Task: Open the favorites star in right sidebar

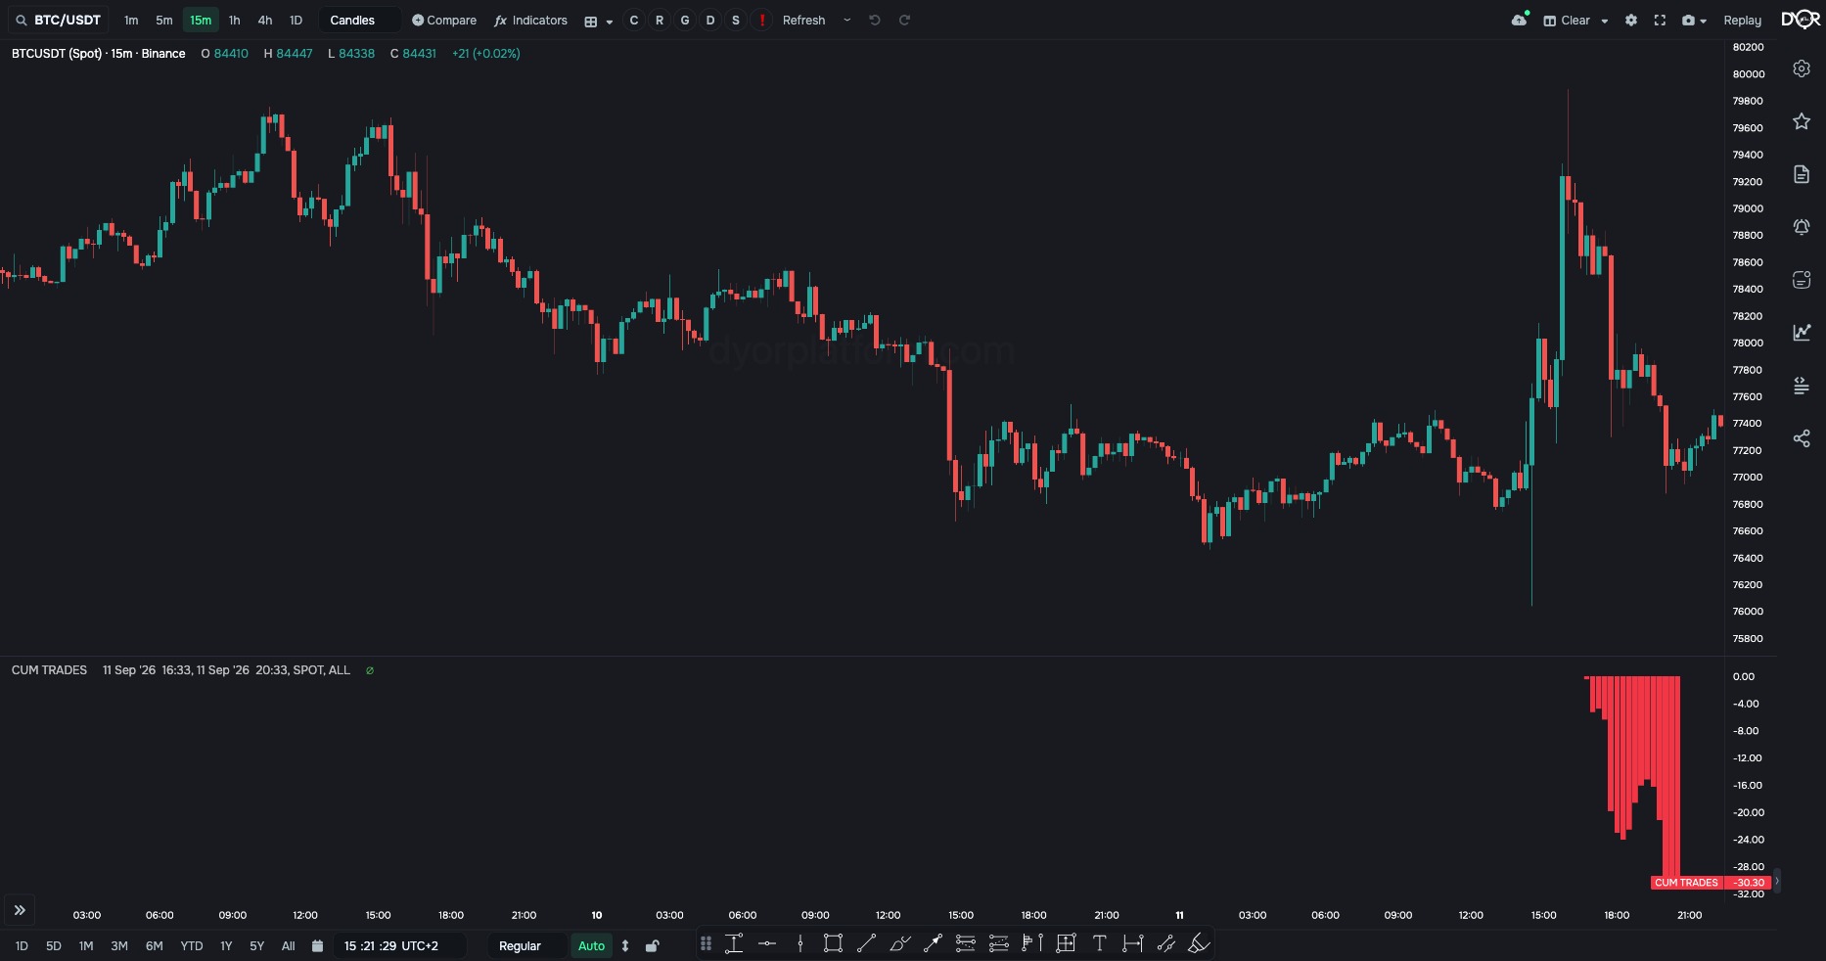Action: (x=1802, y=121)
